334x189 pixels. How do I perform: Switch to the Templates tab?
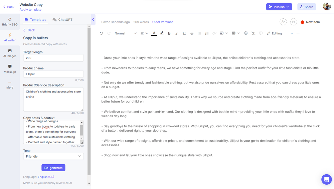click(36, 20)
